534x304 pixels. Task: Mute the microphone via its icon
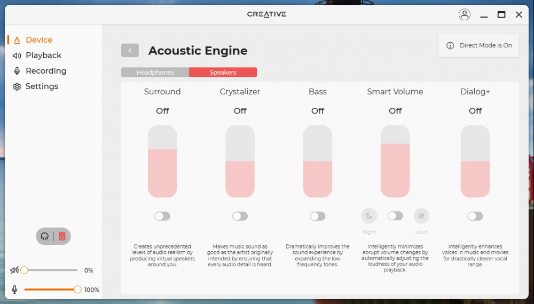pos(14,290)
